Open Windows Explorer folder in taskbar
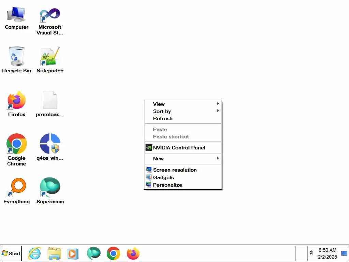Image resolution: width=349 pixels, height=262 pixels. coord(54,253)
